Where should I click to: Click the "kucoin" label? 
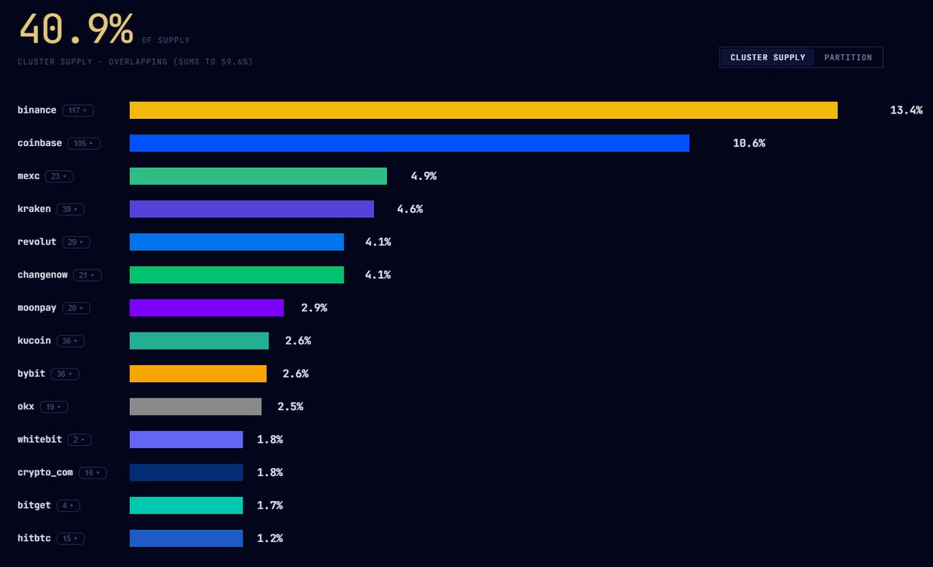(x=34, y=341)
